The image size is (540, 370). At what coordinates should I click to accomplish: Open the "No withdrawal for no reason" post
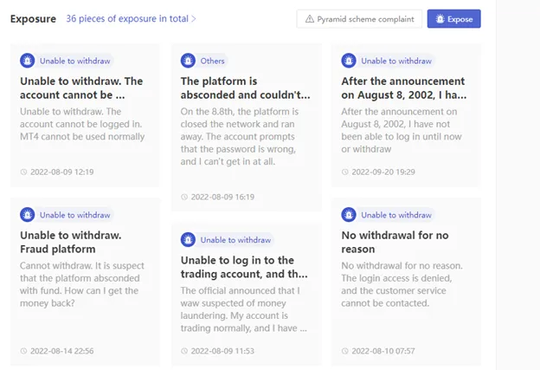tap(395, 242)
